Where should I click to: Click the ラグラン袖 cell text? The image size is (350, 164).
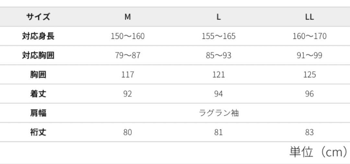[x=219, y=113]
